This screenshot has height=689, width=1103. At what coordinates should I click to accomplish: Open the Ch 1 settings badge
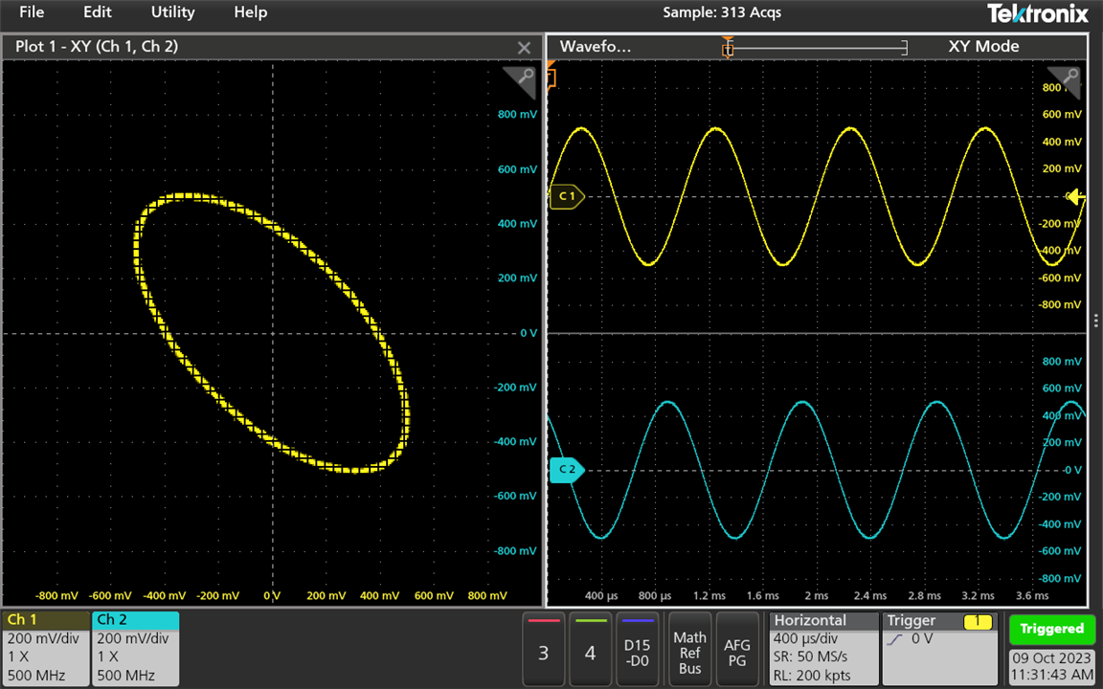[x=45, y=648]
